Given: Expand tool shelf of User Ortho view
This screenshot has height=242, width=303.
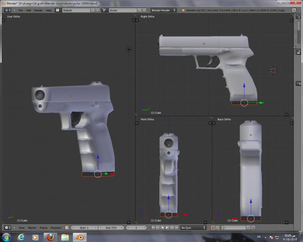Looking at the screenshot, I should (x=3, y=20).
